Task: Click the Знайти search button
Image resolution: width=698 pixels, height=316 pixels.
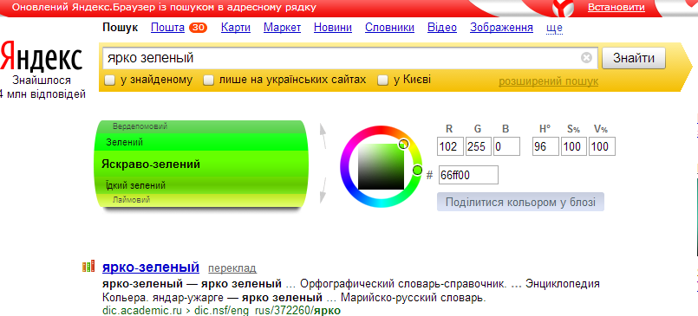Action: pyautogui.click(x=634, y=58)
